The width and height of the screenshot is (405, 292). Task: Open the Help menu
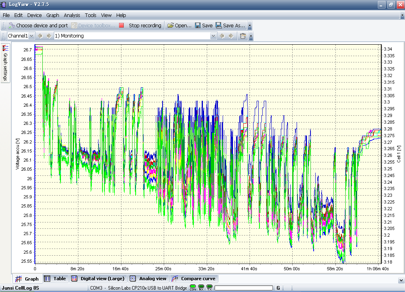(121, 15)
